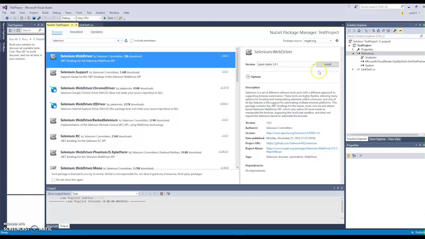Open the Analyze menu
Image resolution: width=425 pixels, height=239 pixels.
click(100, 13)
